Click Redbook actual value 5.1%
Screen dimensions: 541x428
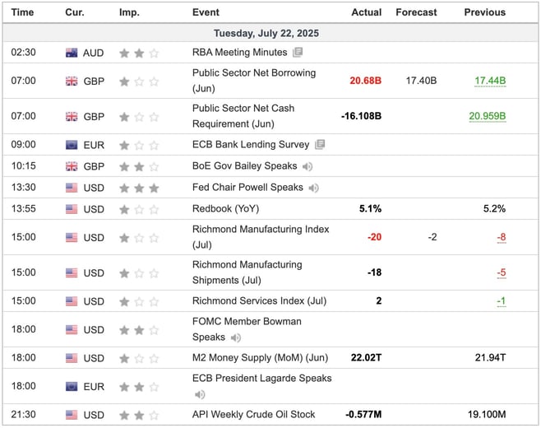click(x=370, y=209)
